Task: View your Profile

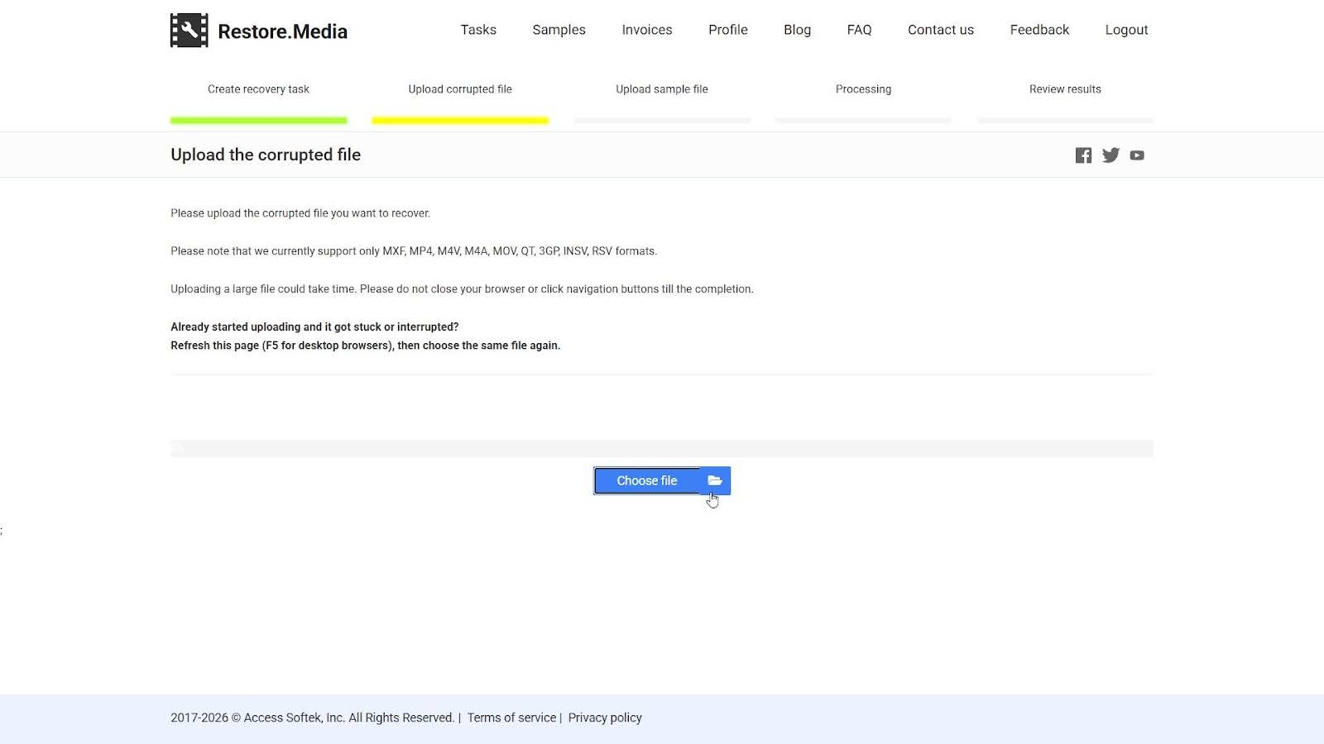Action: click(727, 30)
